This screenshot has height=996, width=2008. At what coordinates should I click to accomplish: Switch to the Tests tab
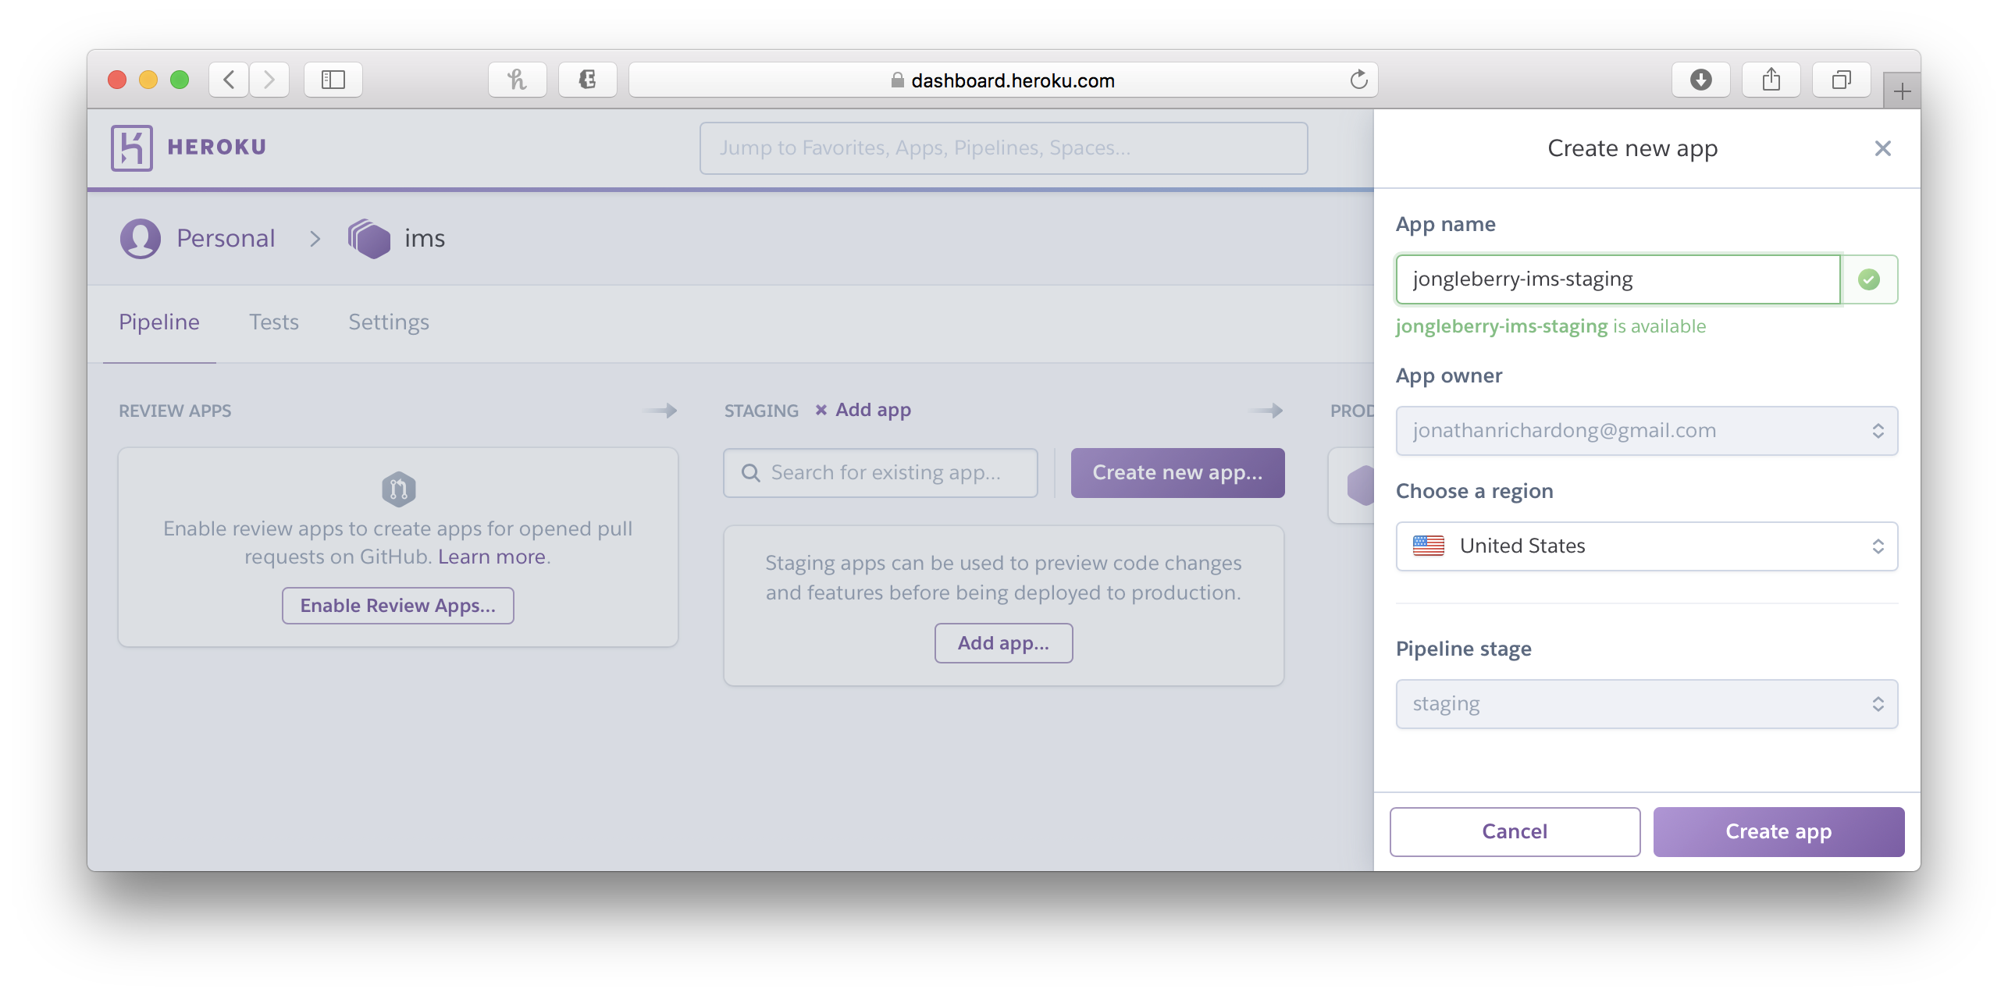(274, 322)
